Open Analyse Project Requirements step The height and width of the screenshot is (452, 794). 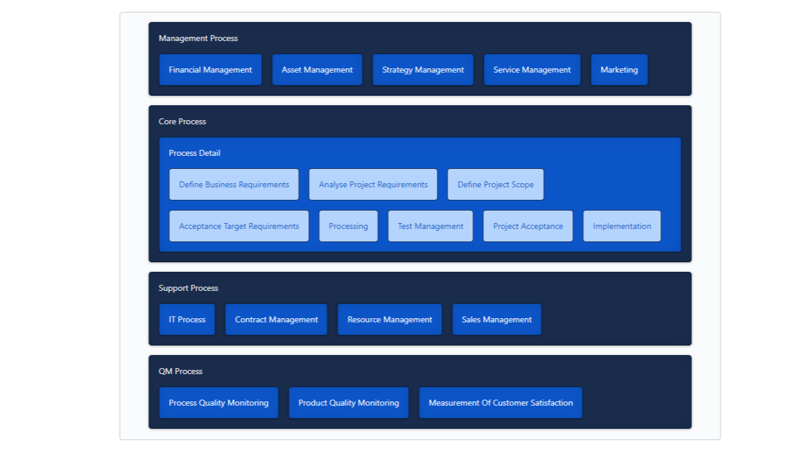(373, 184)
